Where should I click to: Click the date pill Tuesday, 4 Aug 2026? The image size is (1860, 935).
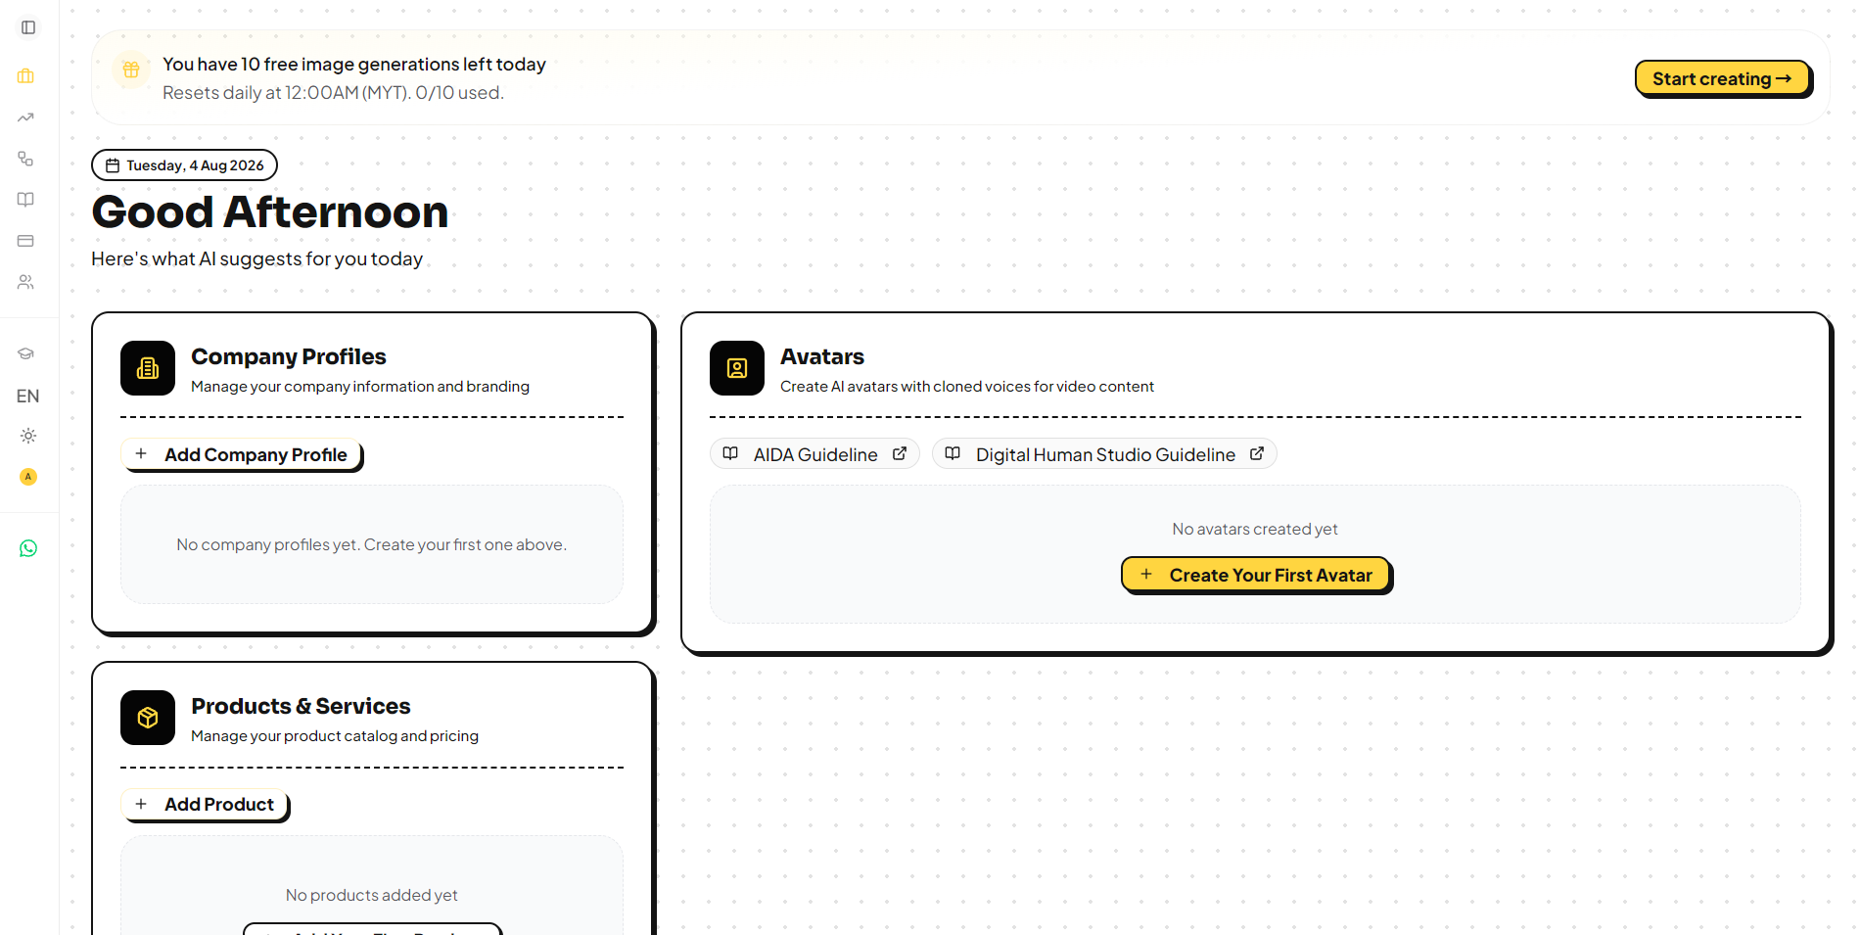(184, 165)
